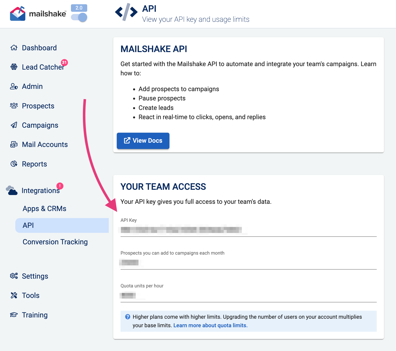Viewport: 396px width, 351px height.
Task: Click the MAILSHAKE API heading
Action: coord(154,49)
